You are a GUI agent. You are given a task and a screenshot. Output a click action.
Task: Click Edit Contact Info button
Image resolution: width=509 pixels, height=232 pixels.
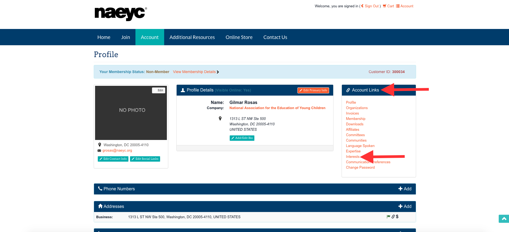coord(113,159)
